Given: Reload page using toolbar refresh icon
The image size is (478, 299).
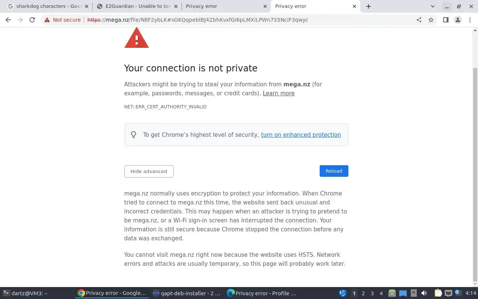Looking at the screenshot, I should tap(32, 20).
